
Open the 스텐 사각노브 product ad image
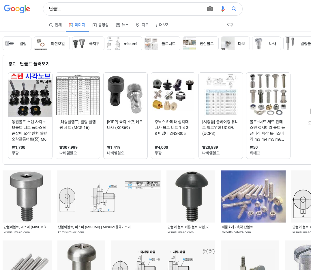(30, 95)
